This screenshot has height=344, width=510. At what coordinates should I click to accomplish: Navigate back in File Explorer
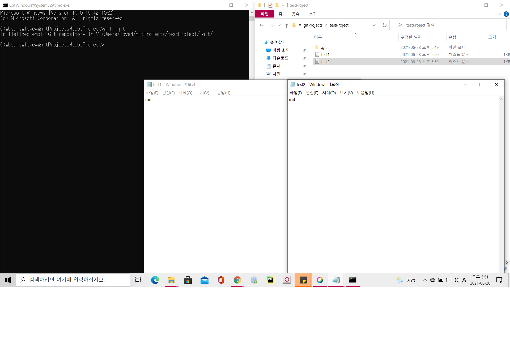261,25
